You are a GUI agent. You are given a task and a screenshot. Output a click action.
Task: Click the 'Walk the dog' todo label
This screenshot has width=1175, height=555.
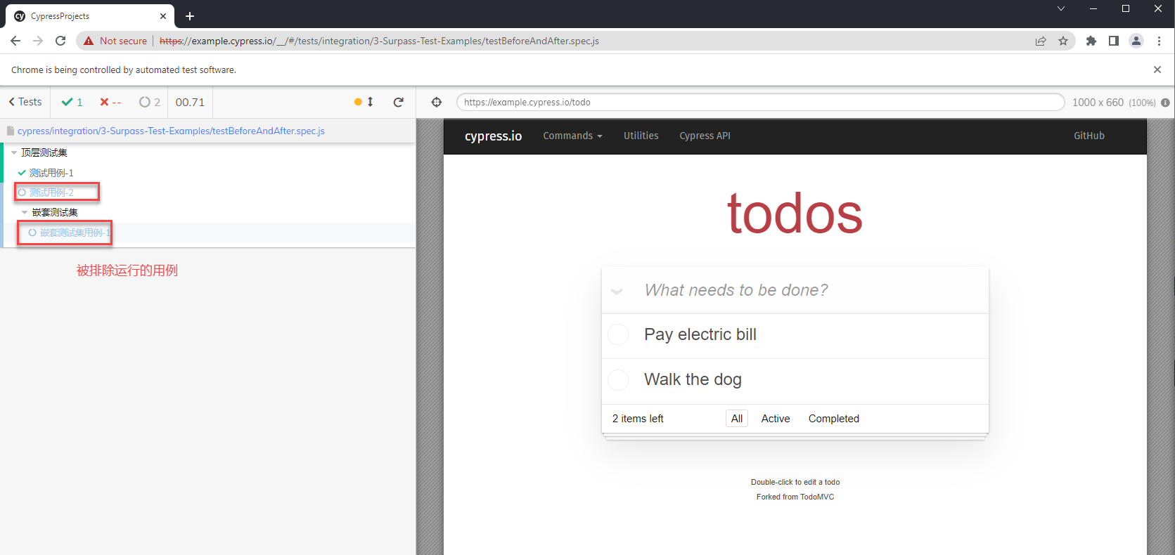693,379
